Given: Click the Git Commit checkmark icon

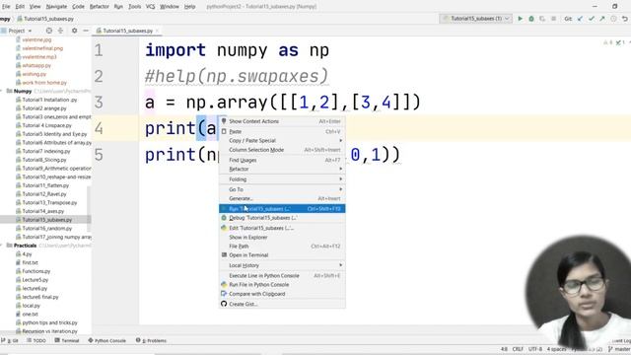Looking at the screenshot, I should click(x=592, y=19).
